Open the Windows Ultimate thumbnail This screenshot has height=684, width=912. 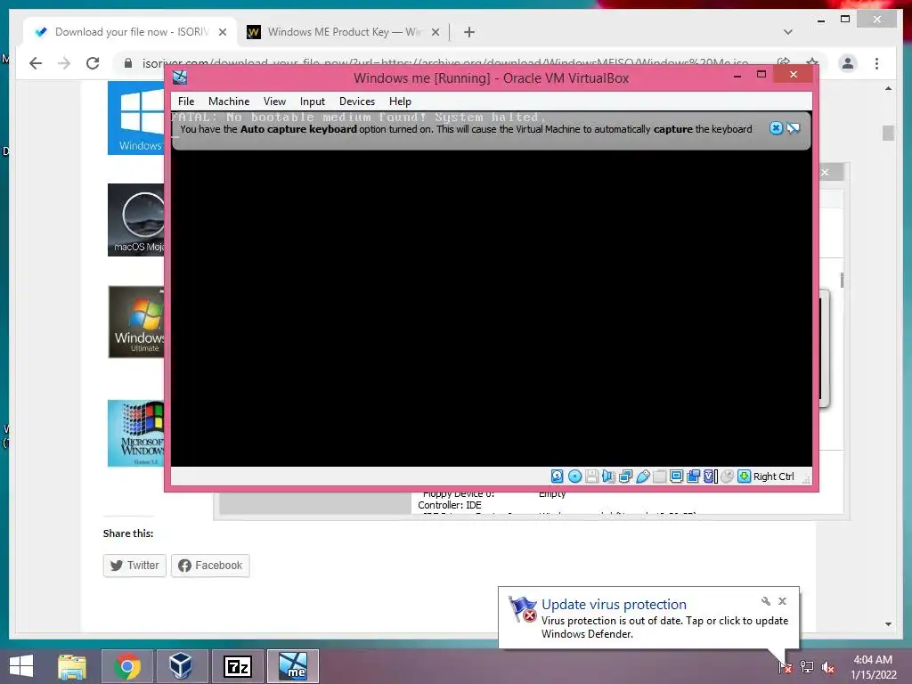pos(136,322)
